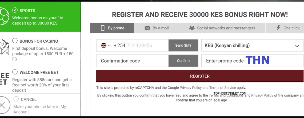Click the envelope icon for e-mail registration

(x=147, y=28)
